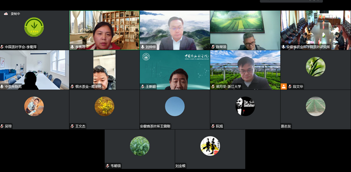Select the plain blue avatar of 安徽省茶叶所王雷刚
The image size is (351, 172).
click(175, 106)
